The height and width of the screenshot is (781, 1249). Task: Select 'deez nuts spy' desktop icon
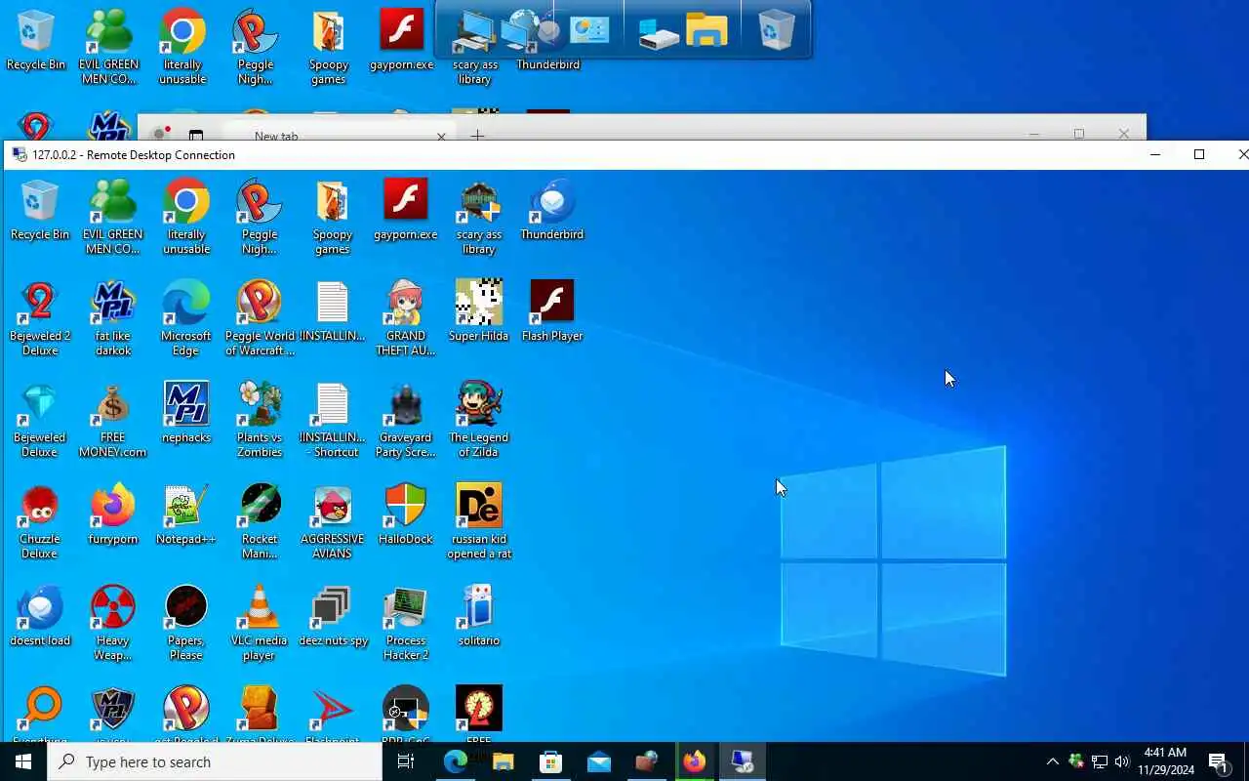(333, 616)
